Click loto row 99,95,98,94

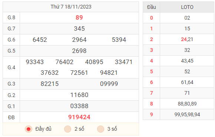pyautogui.click(x=187, y=114)
